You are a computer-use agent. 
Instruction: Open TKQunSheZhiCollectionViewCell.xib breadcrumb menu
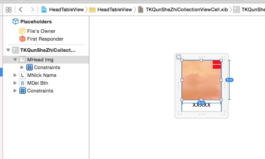point(187,10)
